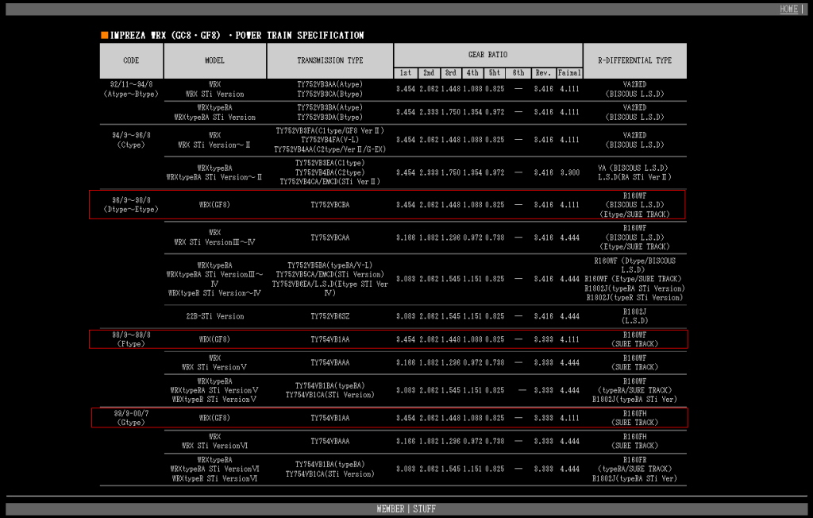Click the TY752VBCAA row's 3.166 value
The height and width of the screenshot is (518, 813).
pyautogui.click(x=406, y=238)
